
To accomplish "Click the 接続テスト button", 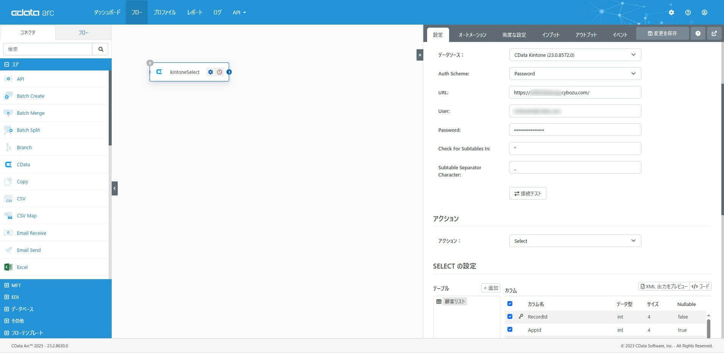I will pos(527,193).
